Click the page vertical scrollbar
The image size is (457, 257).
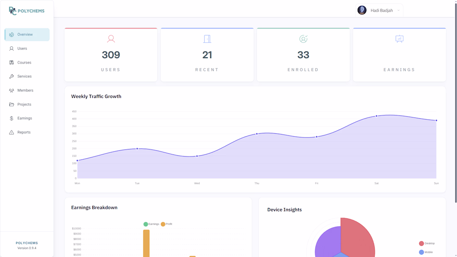click(455, 102)
